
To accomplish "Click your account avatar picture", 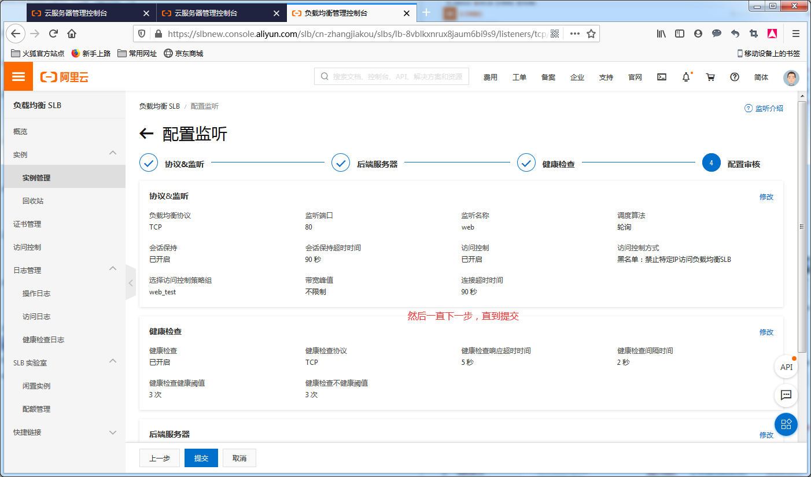I will pyautogui.click(x=790, y=77).
